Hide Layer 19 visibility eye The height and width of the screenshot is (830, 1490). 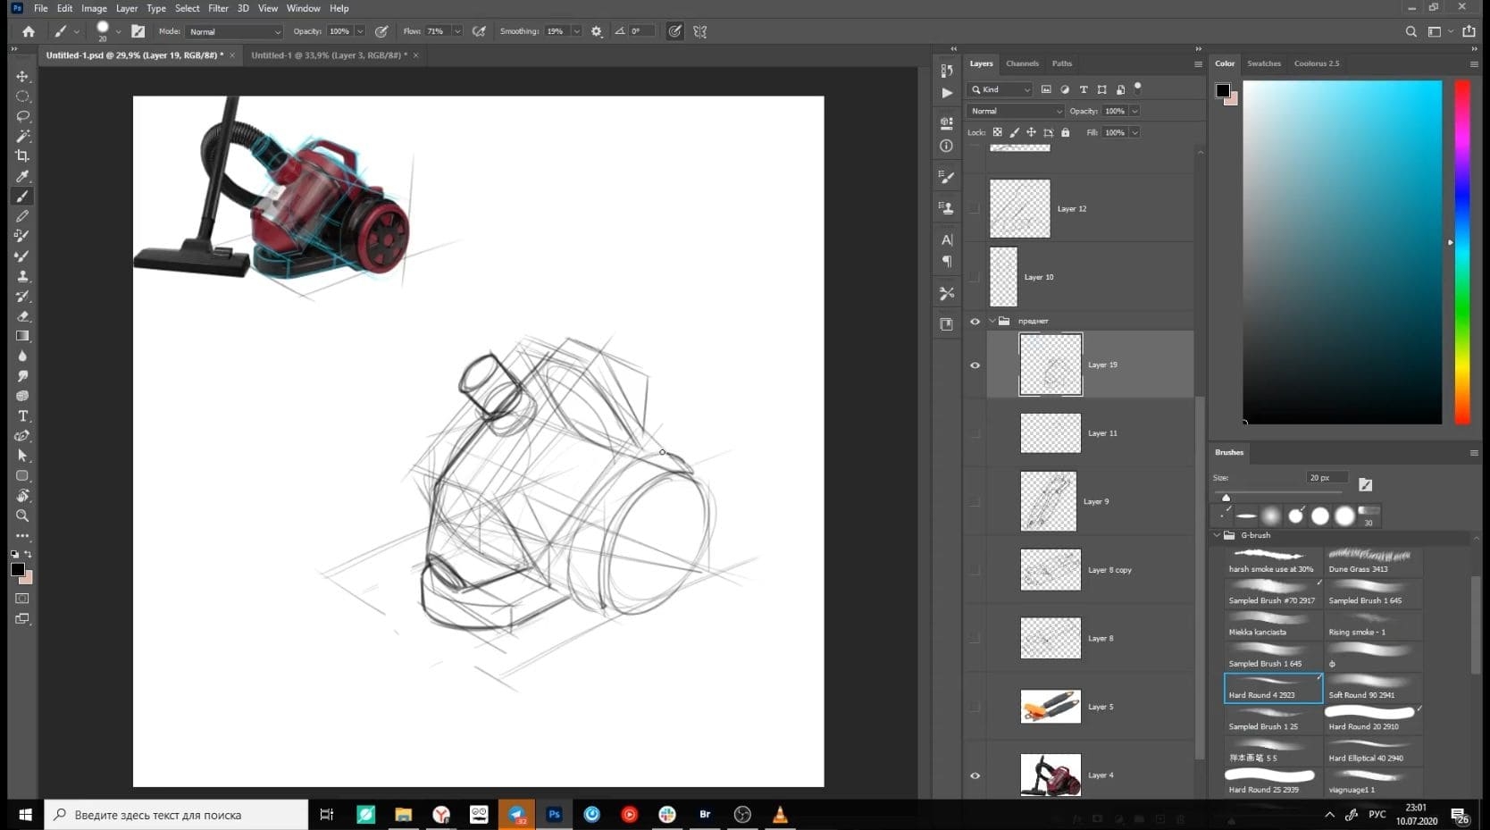[x=975, y=365]
